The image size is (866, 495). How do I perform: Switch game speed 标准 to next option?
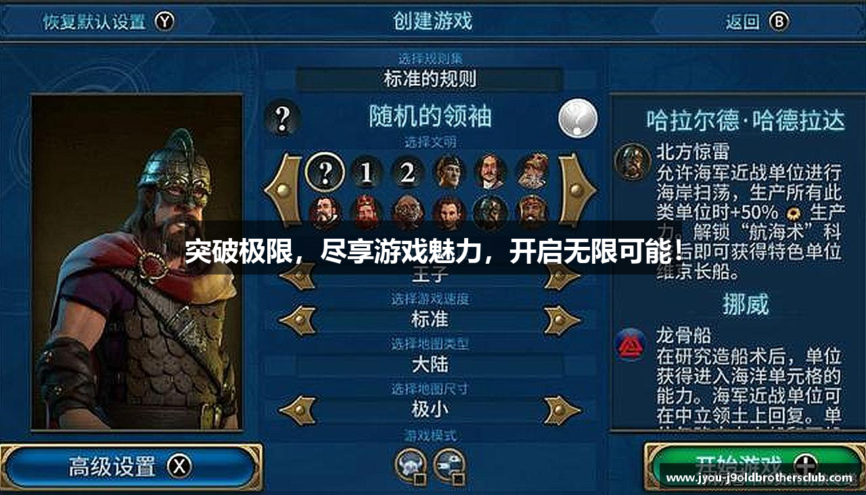[562, 319]
